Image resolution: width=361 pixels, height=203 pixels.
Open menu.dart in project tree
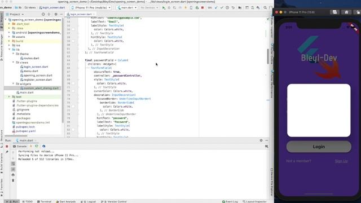29,71
